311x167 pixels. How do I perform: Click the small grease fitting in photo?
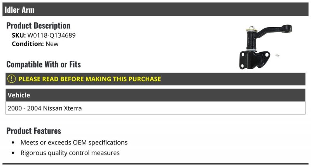coord(278,56)
